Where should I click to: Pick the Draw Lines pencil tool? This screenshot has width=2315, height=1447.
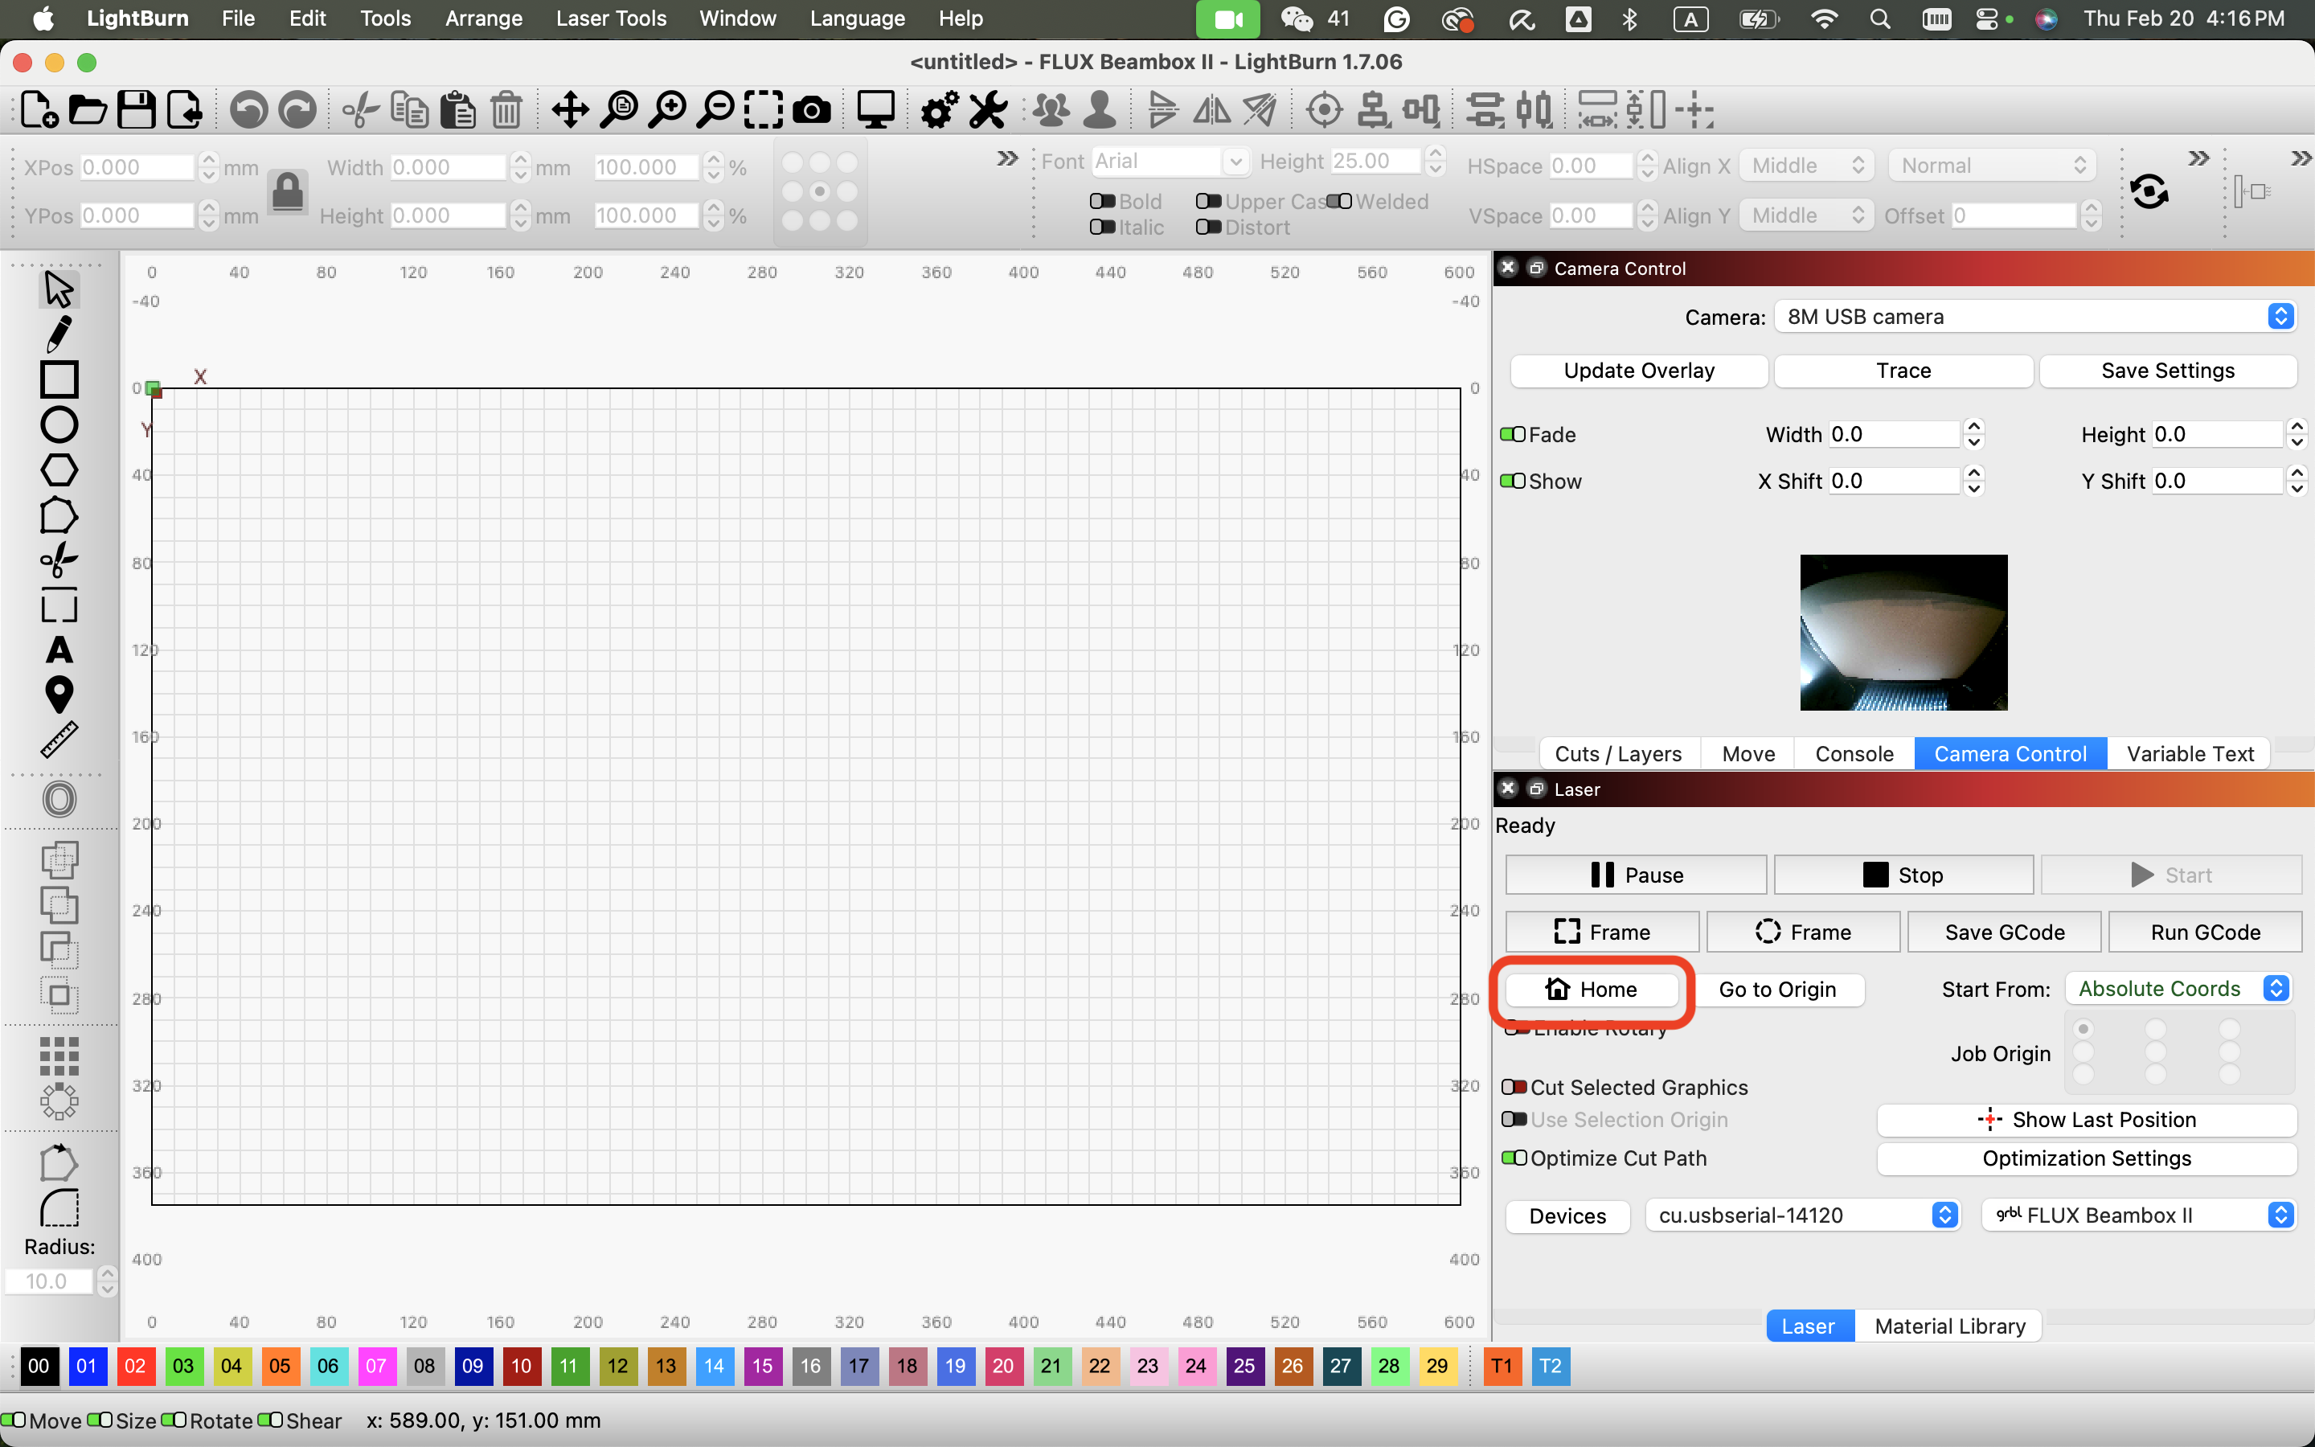59,335
